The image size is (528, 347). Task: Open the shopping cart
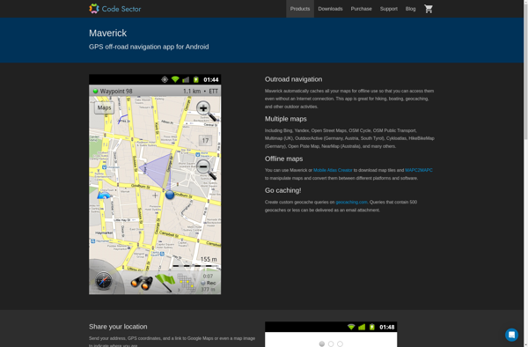click(x=429, y=9)
